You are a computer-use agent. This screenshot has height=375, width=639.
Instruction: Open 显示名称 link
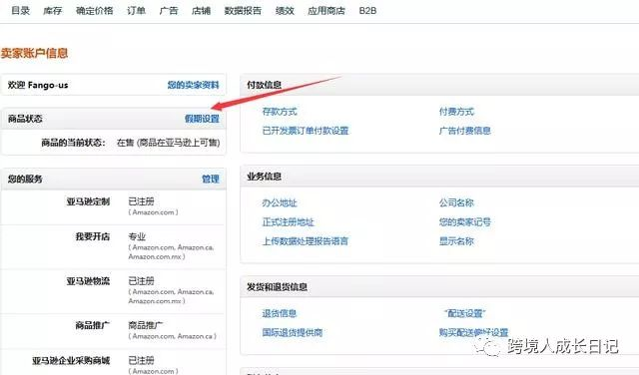click(456, 241)
